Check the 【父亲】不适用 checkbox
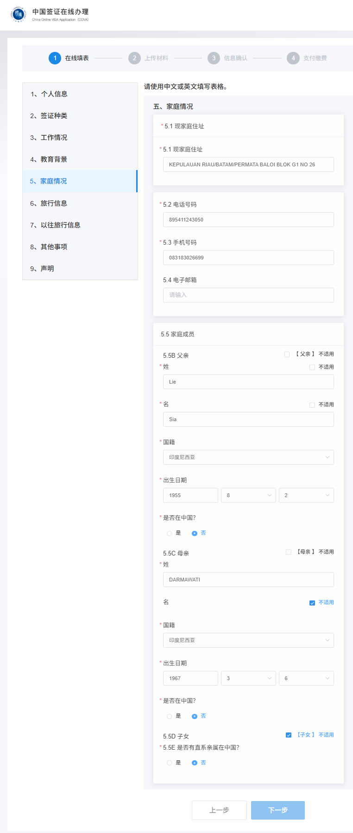 287,354
